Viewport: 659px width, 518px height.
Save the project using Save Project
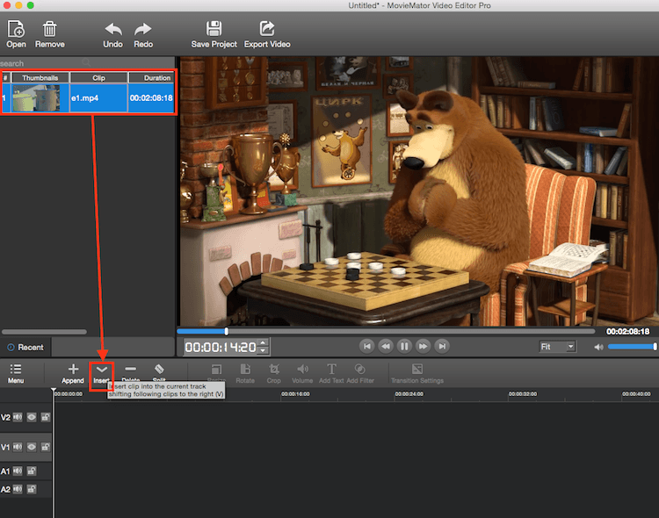click(214, 30)
